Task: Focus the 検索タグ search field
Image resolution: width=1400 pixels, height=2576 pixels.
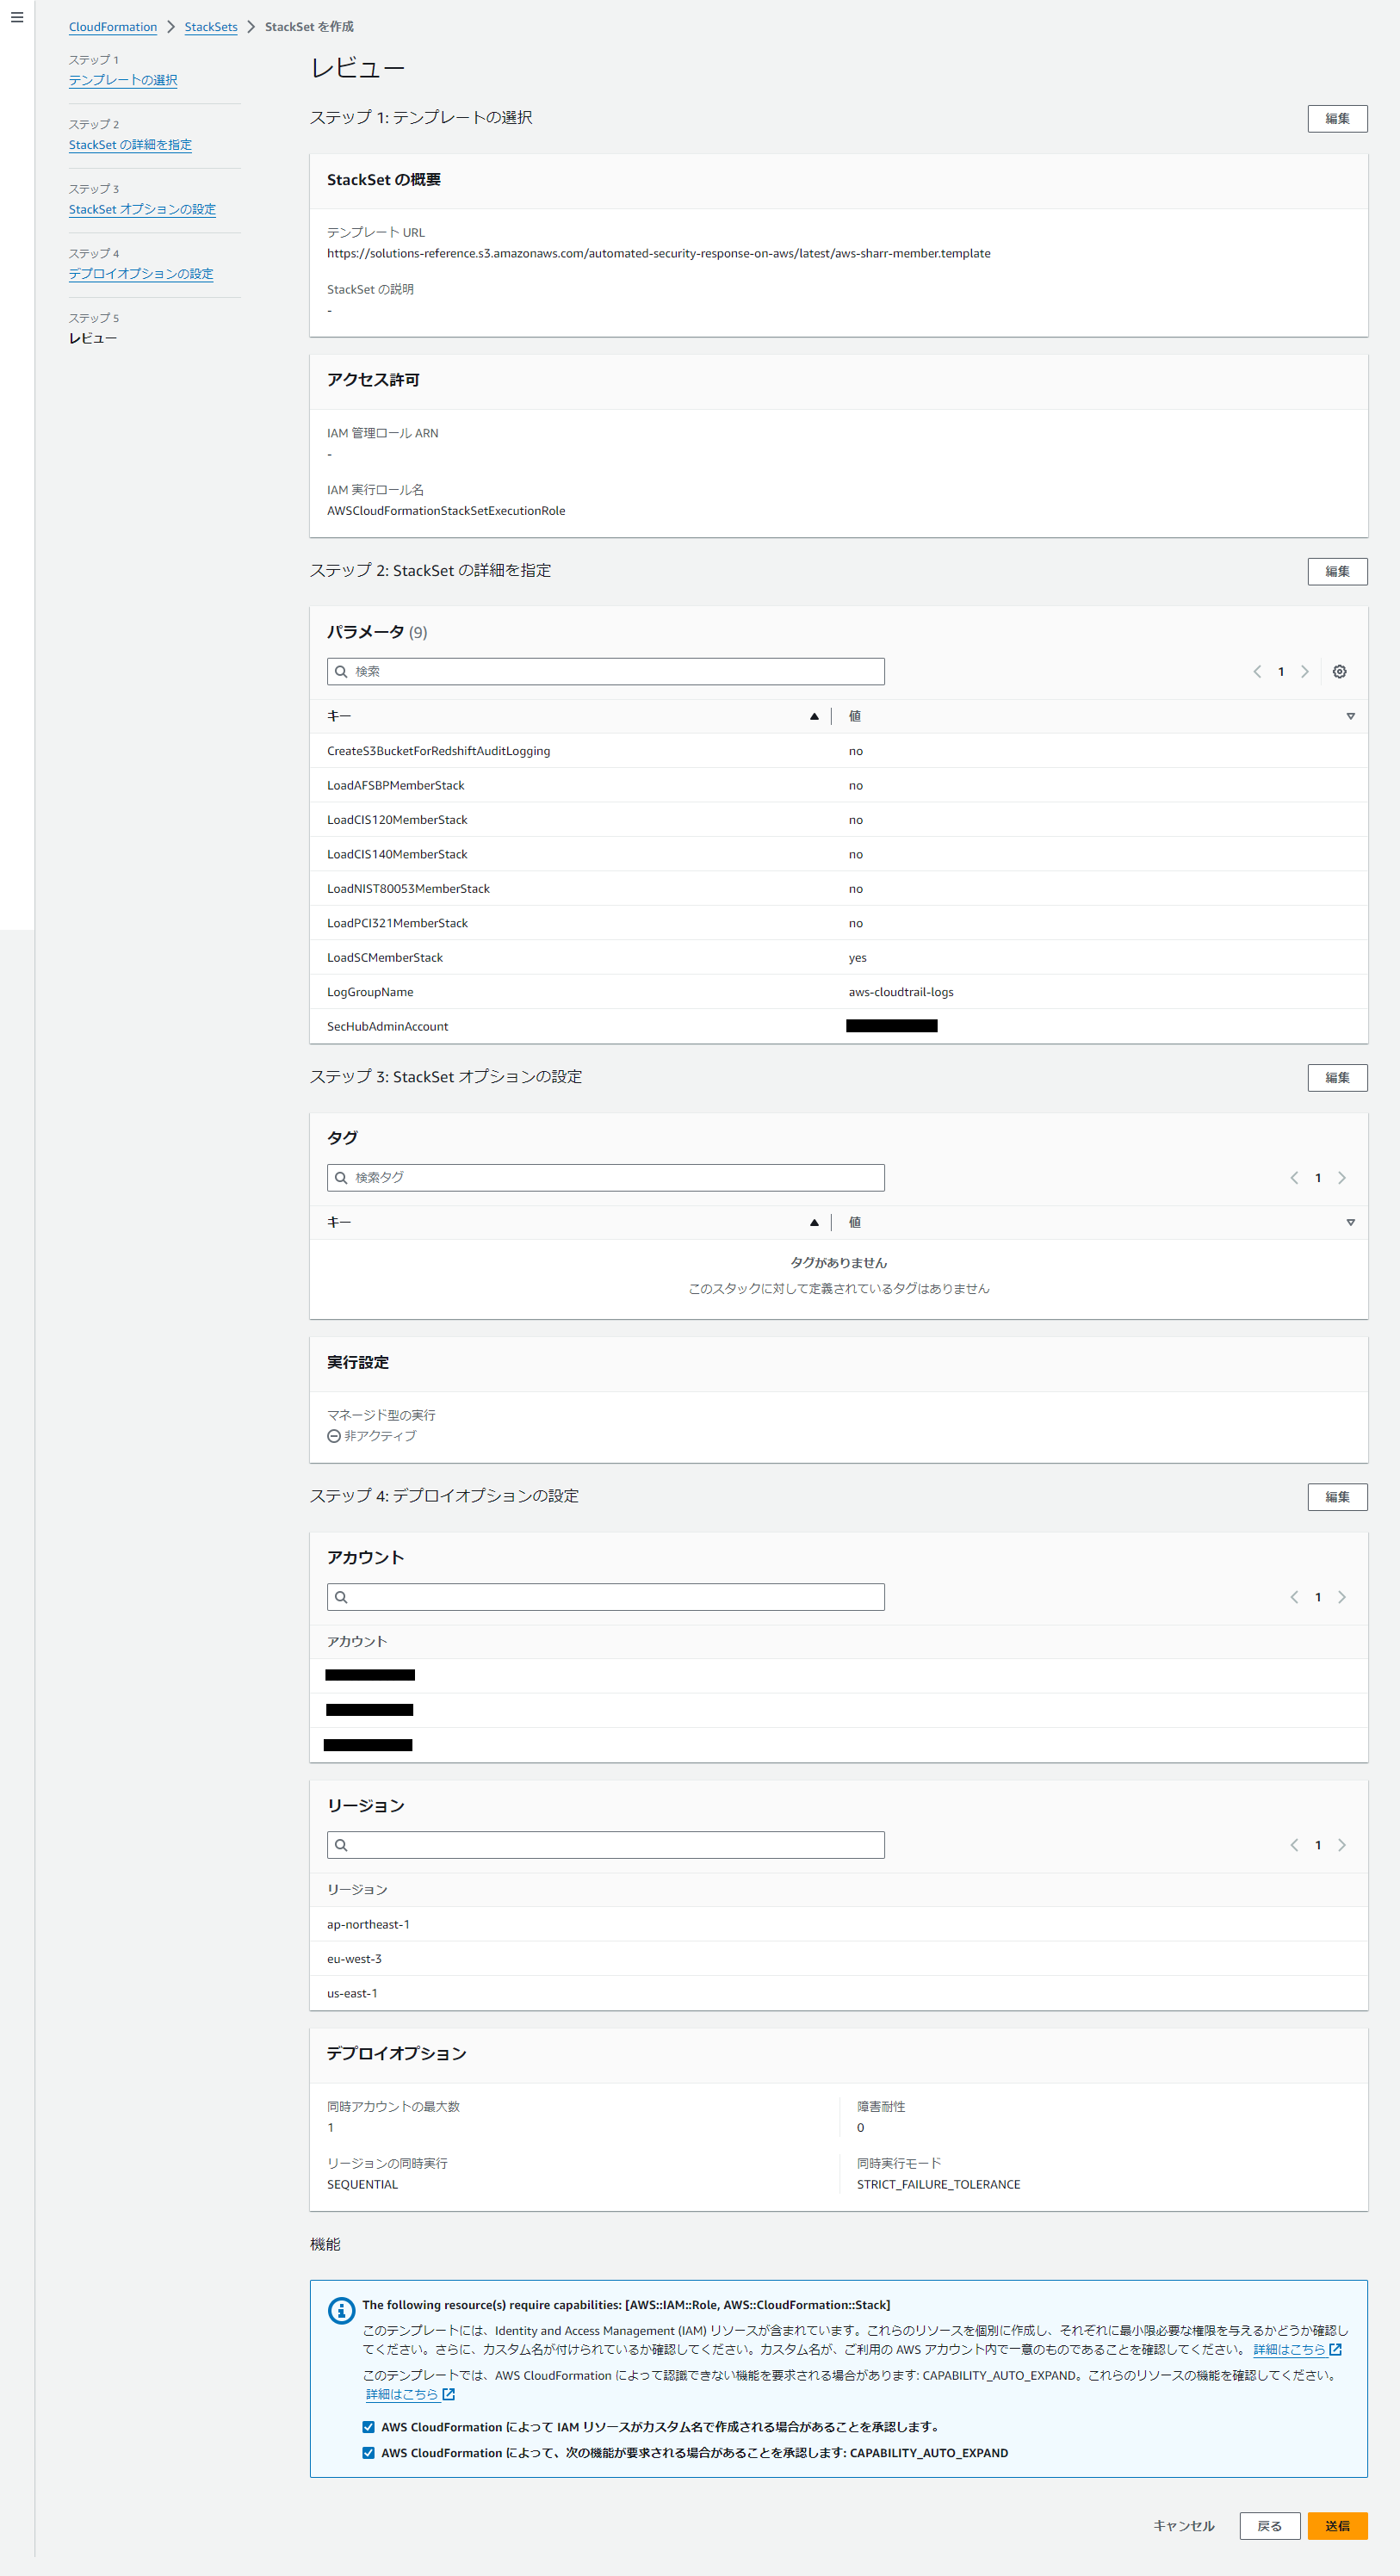Action: tap(605, 1178)
